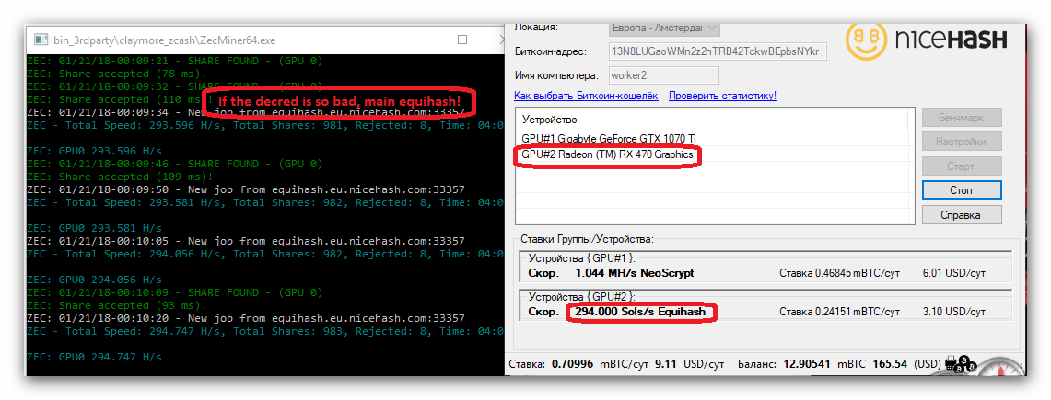Select GPU#1 Gigabyte GeForce GTX 1070 Ti
The width and height of the screenshot is (1051, 400).
[609, 138]
